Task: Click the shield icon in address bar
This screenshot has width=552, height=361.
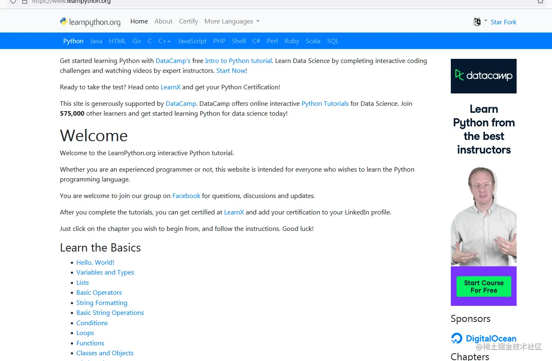Action: [x=13, y=2]
